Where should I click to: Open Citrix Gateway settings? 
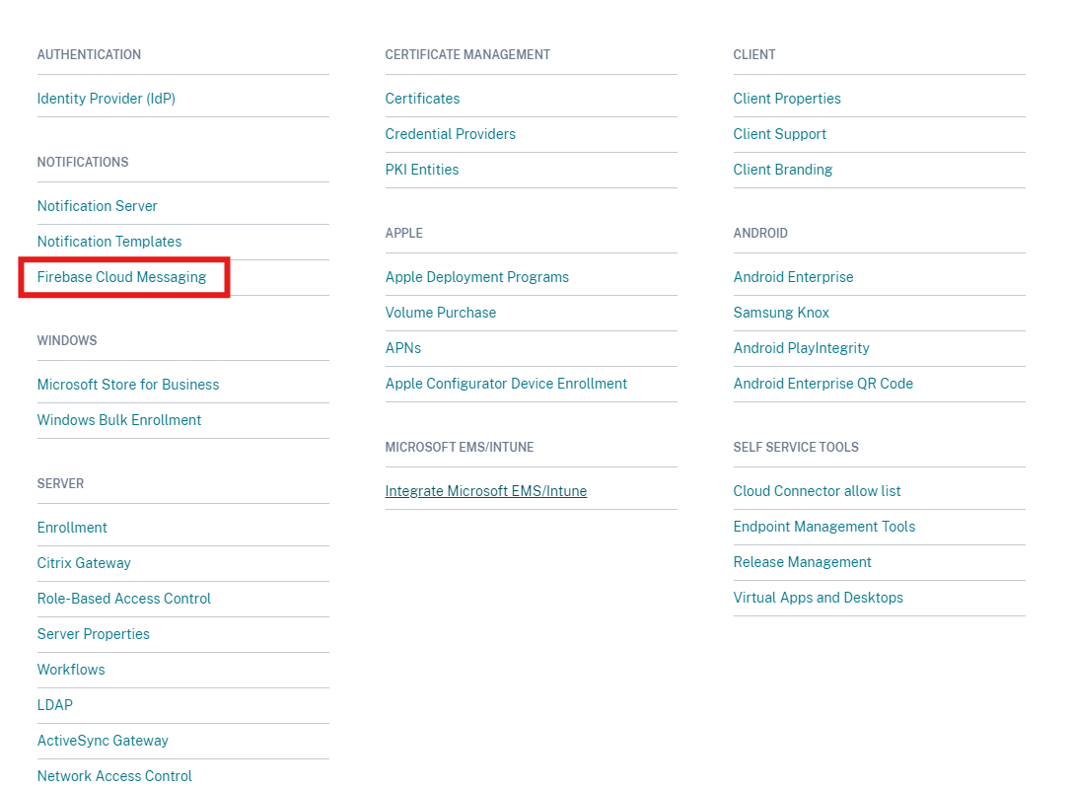tap(84, 563)
